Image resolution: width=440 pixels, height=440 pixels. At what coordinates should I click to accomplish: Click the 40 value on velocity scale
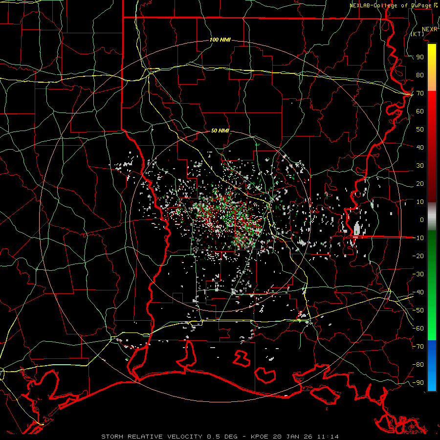(x=420, y=147)
